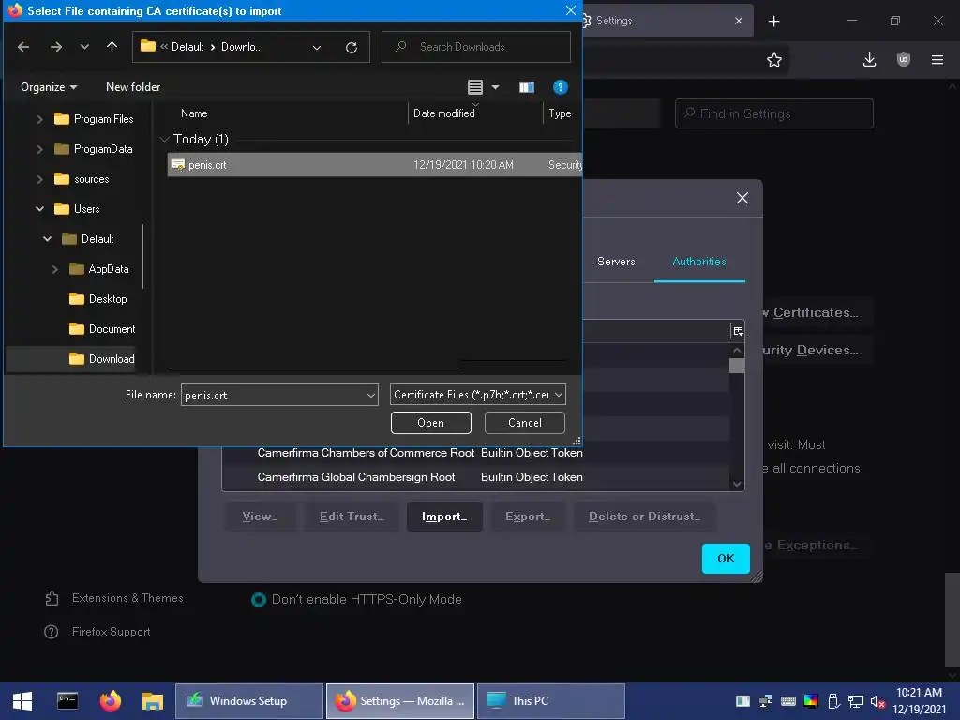Click View button in Certificate Manager
The height and width of the screenshot is (720, 960).
coord(261,517)
